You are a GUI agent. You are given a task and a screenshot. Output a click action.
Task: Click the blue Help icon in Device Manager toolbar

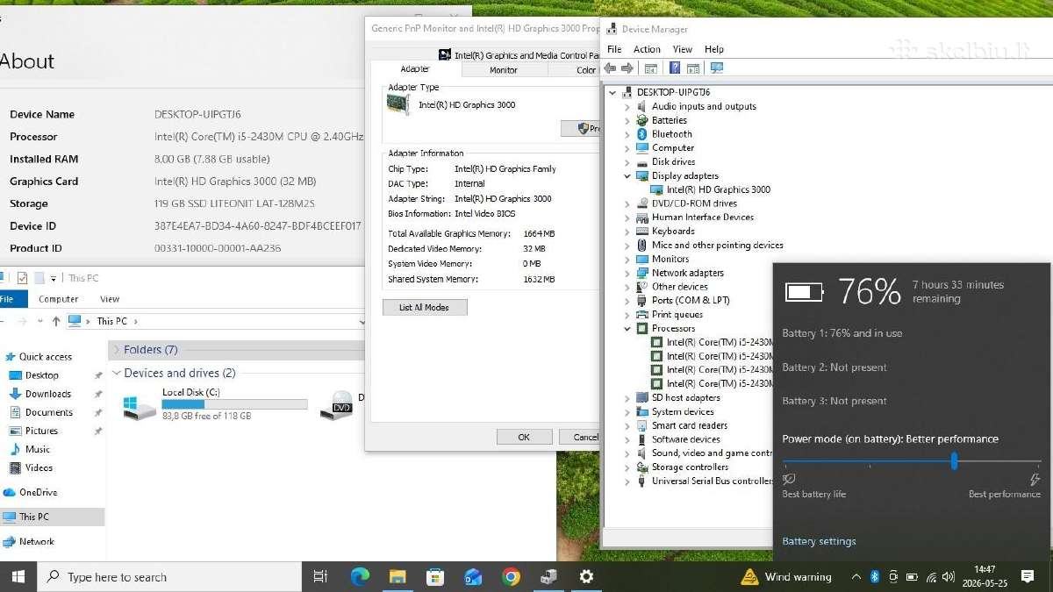(675, 68)
